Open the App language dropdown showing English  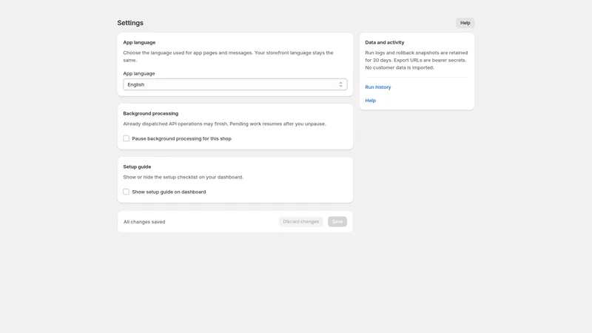coord(235,84)
